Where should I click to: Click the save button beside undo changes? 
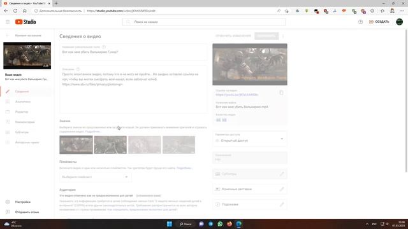click(266, 36)
